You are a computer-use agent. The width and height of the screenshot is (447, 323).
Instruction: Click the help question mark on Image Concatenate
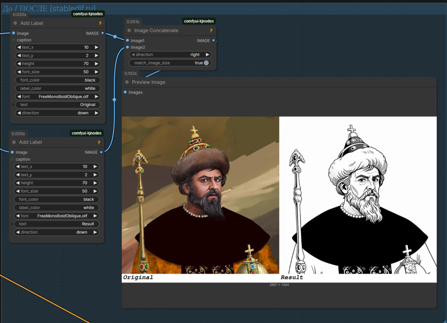coord(211,31)
